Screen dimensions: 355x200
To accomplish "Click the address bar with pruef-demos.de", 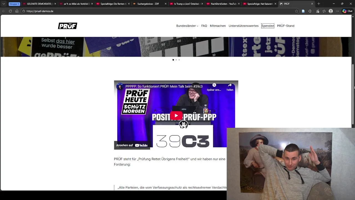I will pos(158,11).
